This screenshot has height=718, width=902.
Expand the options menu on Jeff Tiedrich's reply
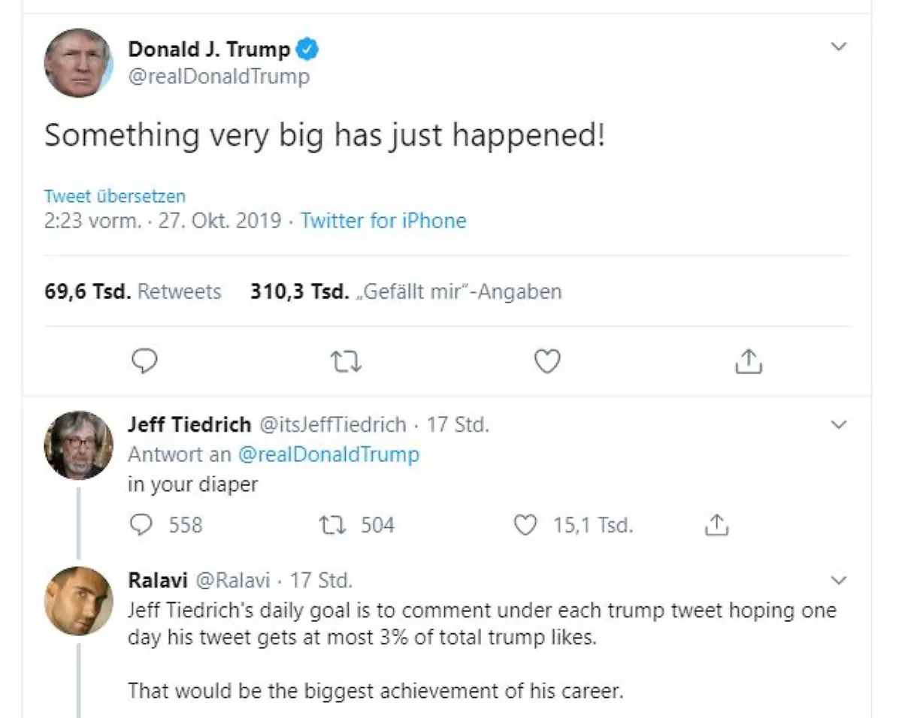coord(839,424)
